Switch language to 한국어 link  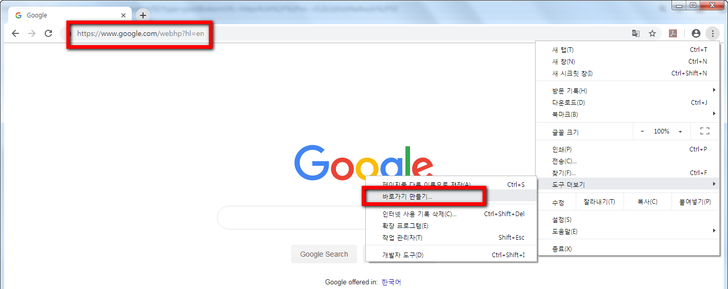[391, 282]
